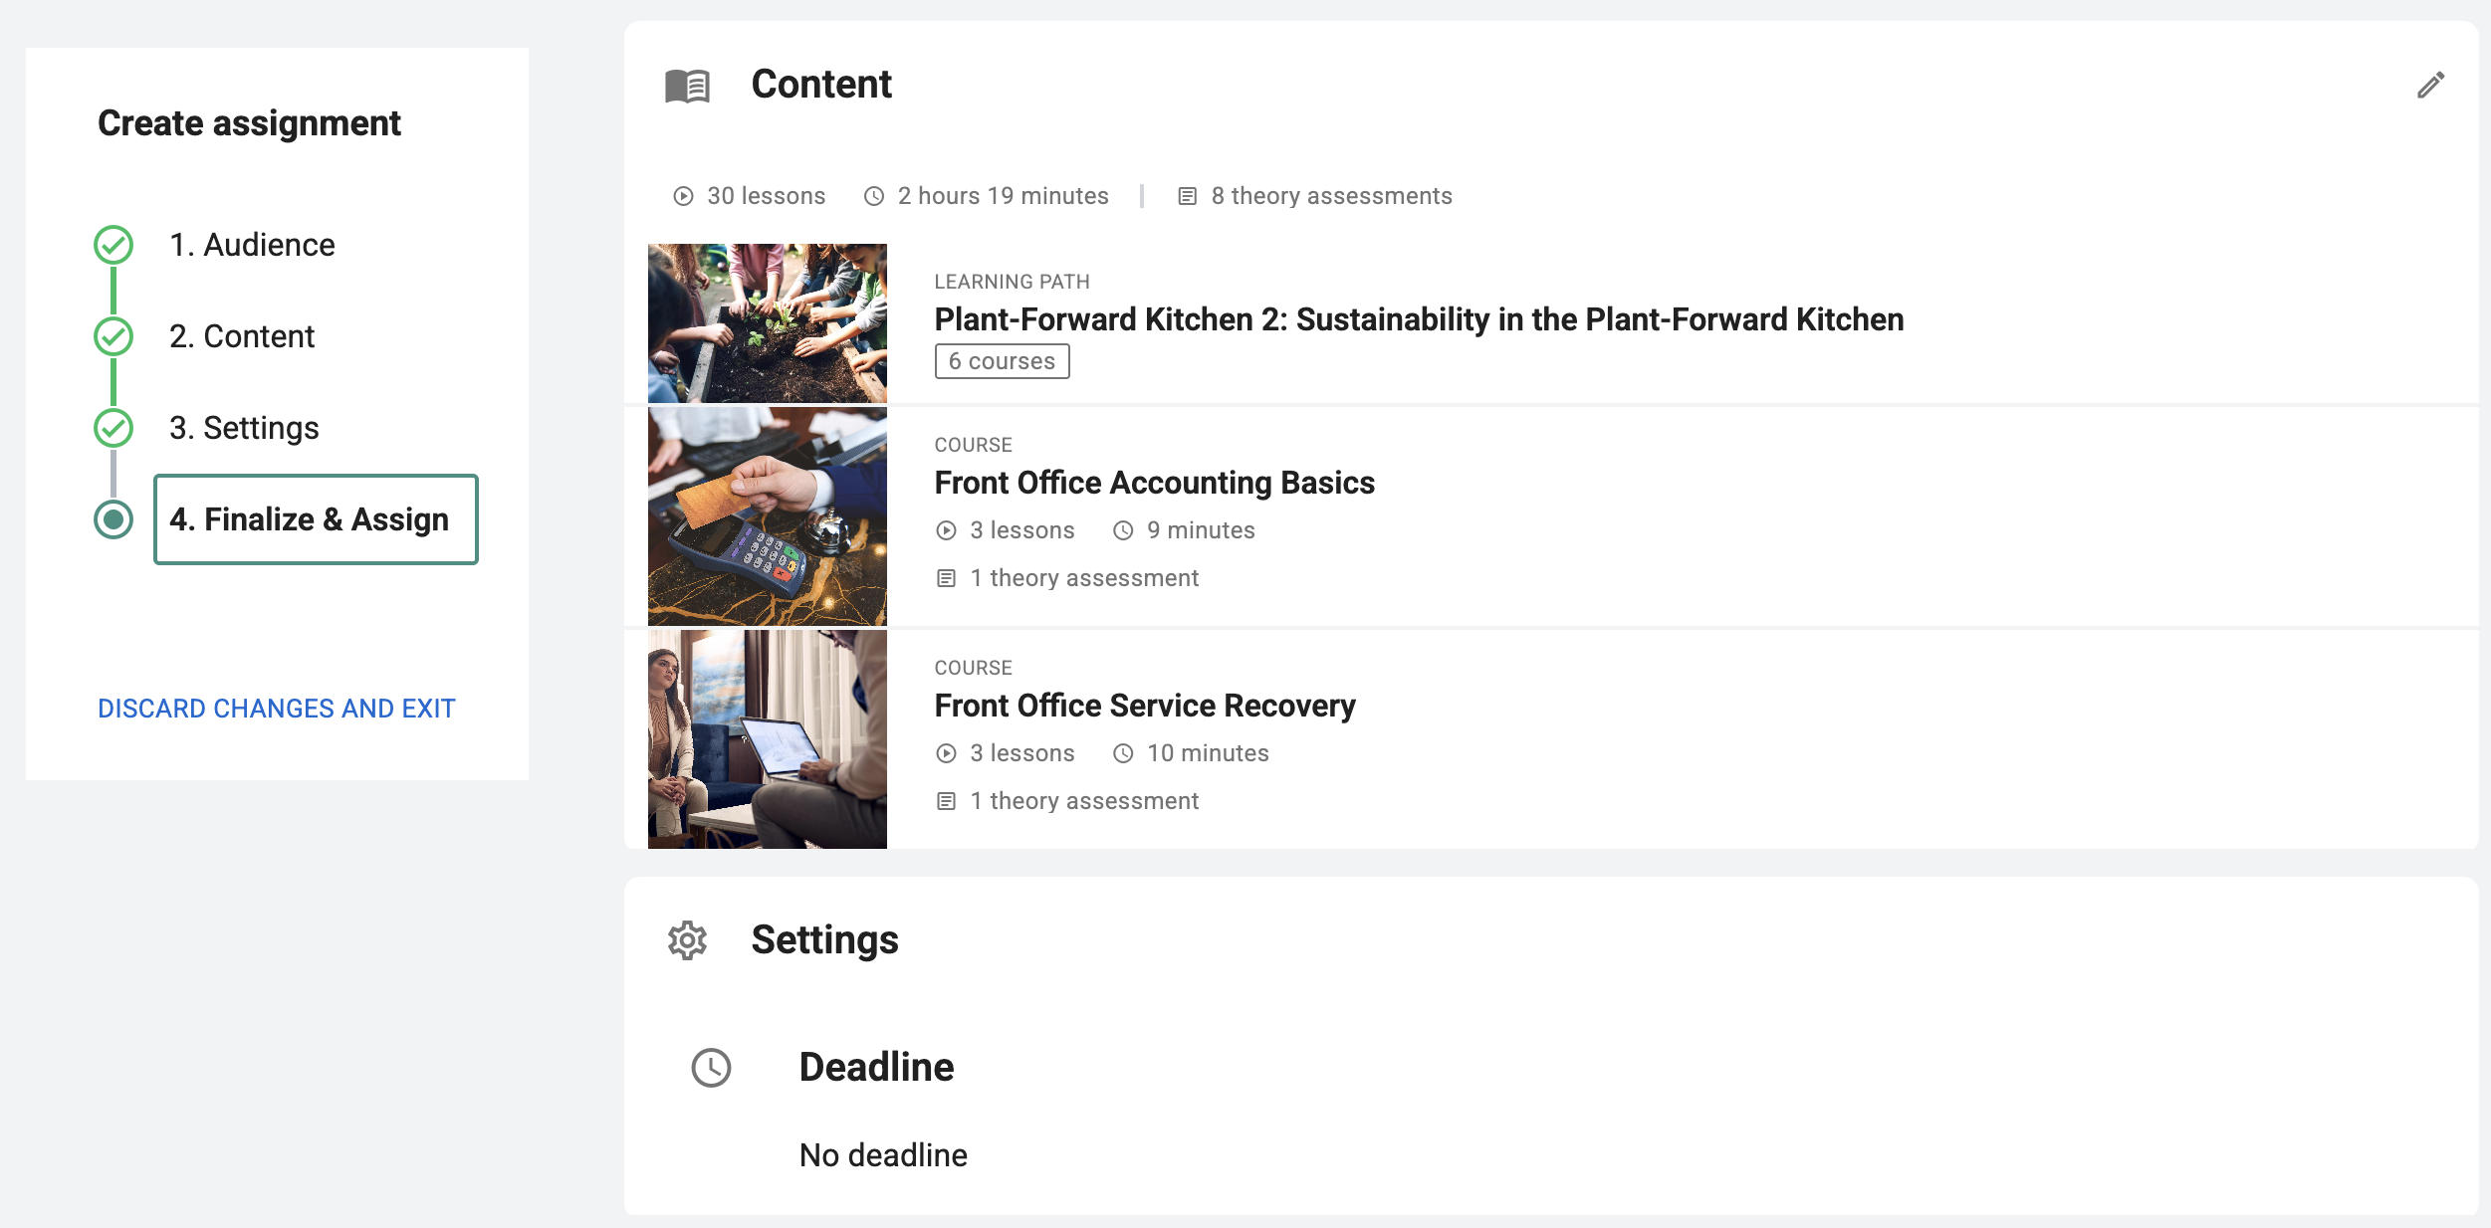Click the Settings gear icon

tap(687, 940)
